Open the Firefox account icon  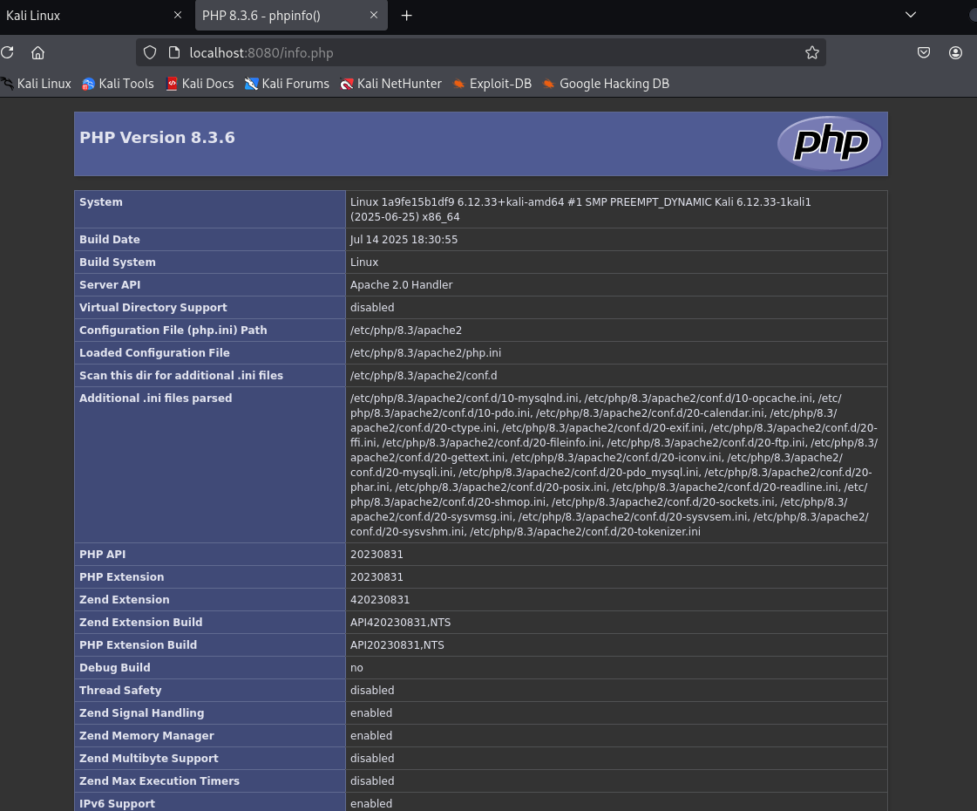955,52
